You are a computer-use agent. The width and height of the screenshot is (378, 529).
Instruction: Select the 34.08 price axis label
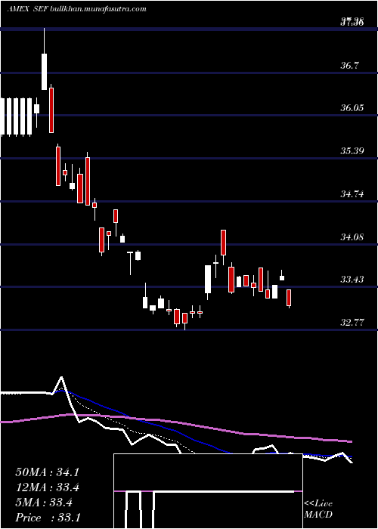tap(352, 237)
